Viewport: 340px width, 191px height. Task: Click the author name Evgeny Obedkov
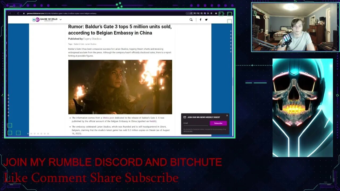pos(92,39)
